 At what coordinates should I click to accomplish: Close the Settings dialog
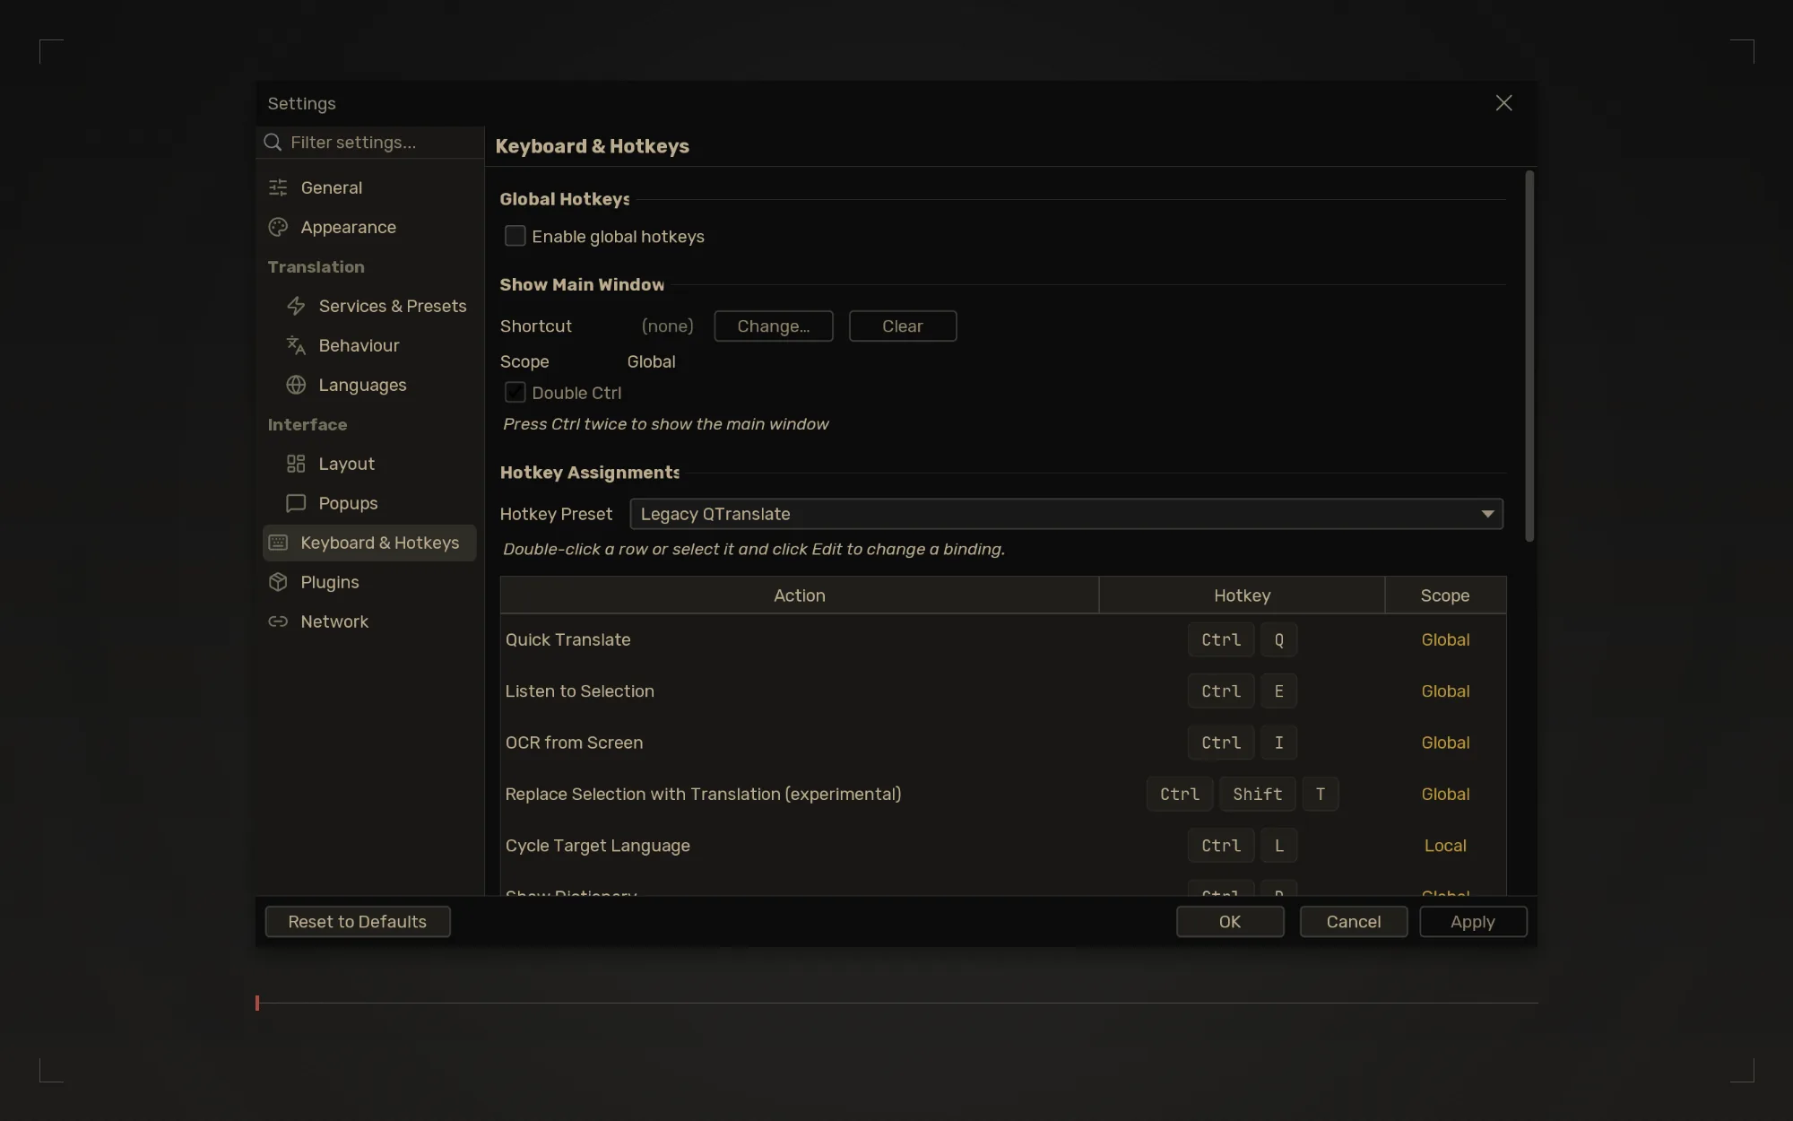click(1503, 103)
